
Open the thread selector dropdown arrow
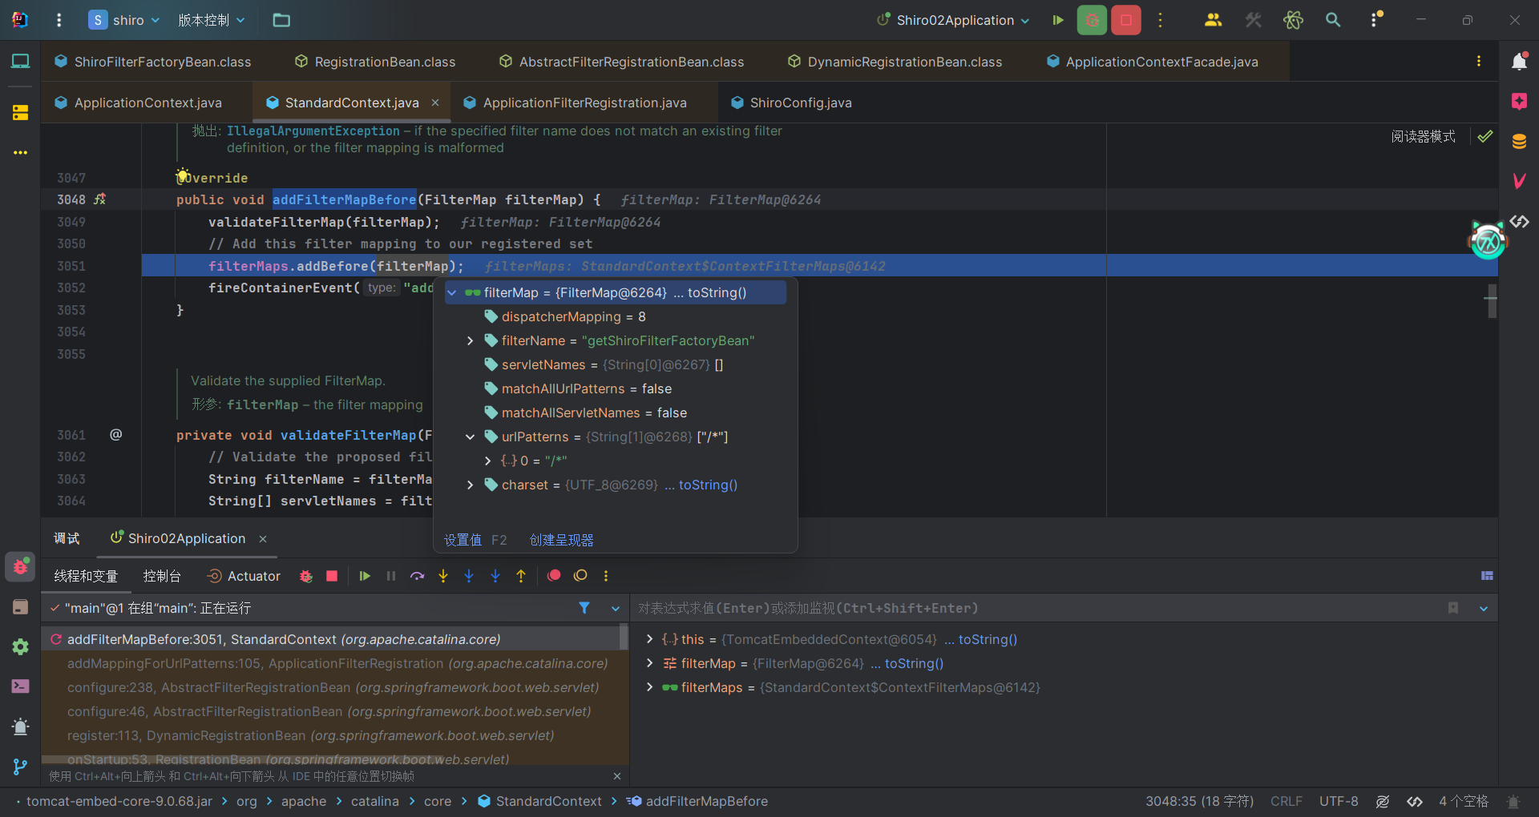pyautogui.click(x=616, y=609)
